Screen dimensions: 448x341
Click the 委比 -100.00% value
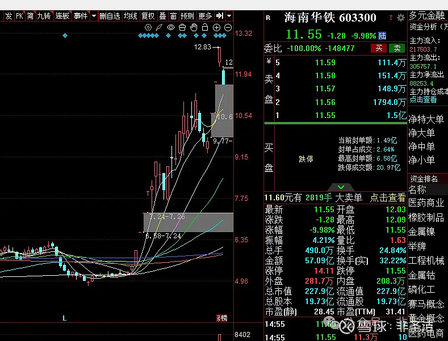pyautogui.click(x=304, y=48)
